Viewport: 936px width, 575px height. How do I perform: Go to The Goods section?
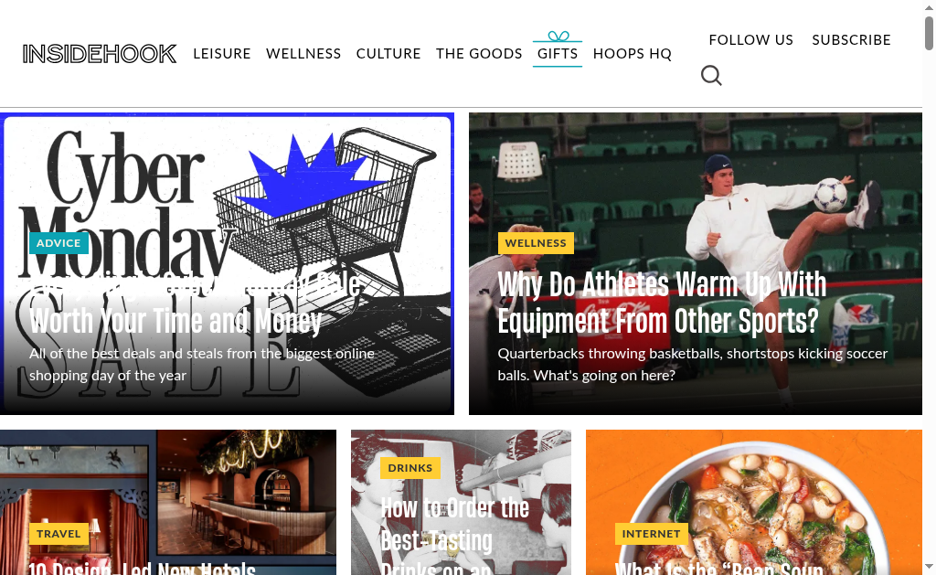pyautogui.click(x=479, y=54)
